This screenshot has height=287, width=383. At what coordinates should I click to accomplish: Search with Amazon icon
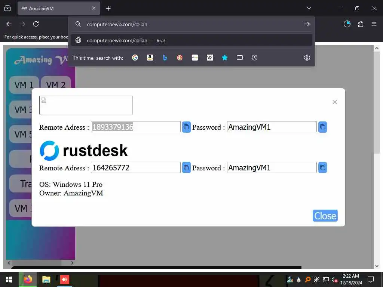(150, 58)
